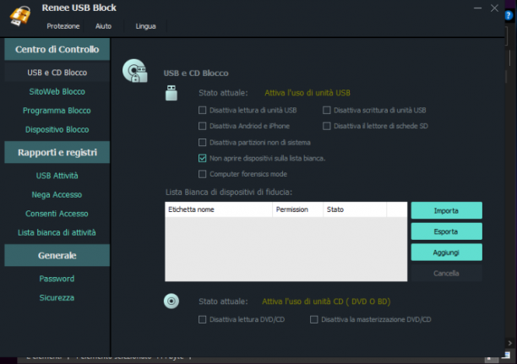Click the right scroll arrow at bottom right
Viewport: 517px width, 364px height.
(509, 343)
